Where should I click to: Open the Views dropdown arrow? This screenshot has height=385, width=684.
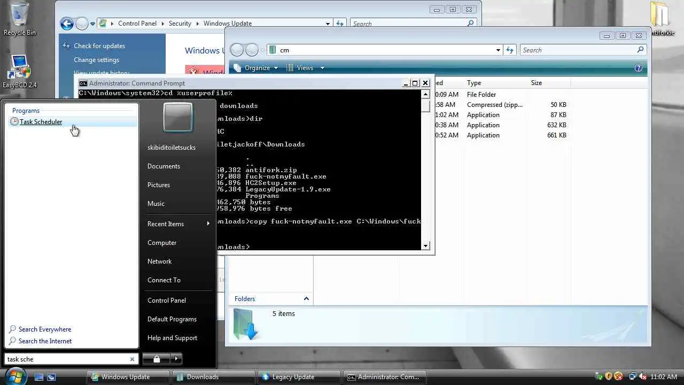[x=322, y=68]
